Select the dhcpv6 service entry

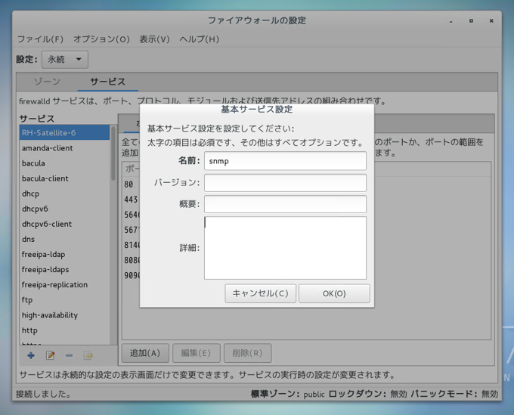pos(64,209)
